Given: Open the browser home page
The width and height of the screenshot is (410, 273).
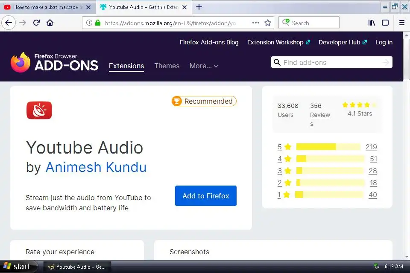Looking at the screenshot, I should (x=50, y=23).
